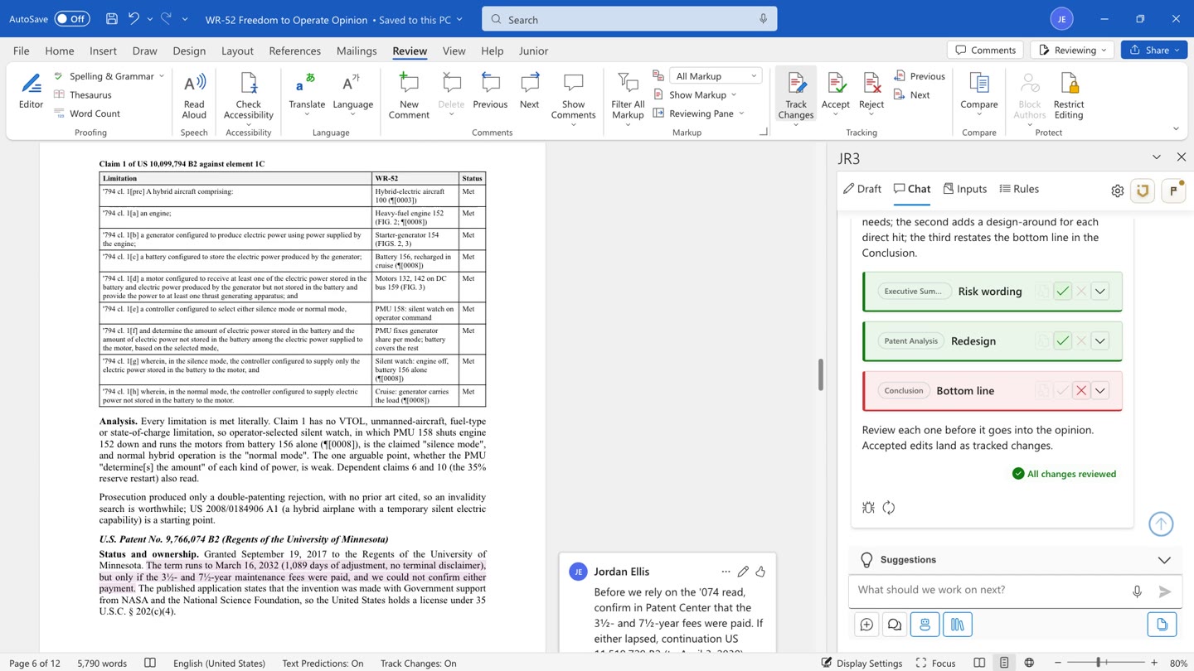Reject the Bottom line edit
The height and width of the screenshot is (671, 1194).
[x=1081, y=391]
